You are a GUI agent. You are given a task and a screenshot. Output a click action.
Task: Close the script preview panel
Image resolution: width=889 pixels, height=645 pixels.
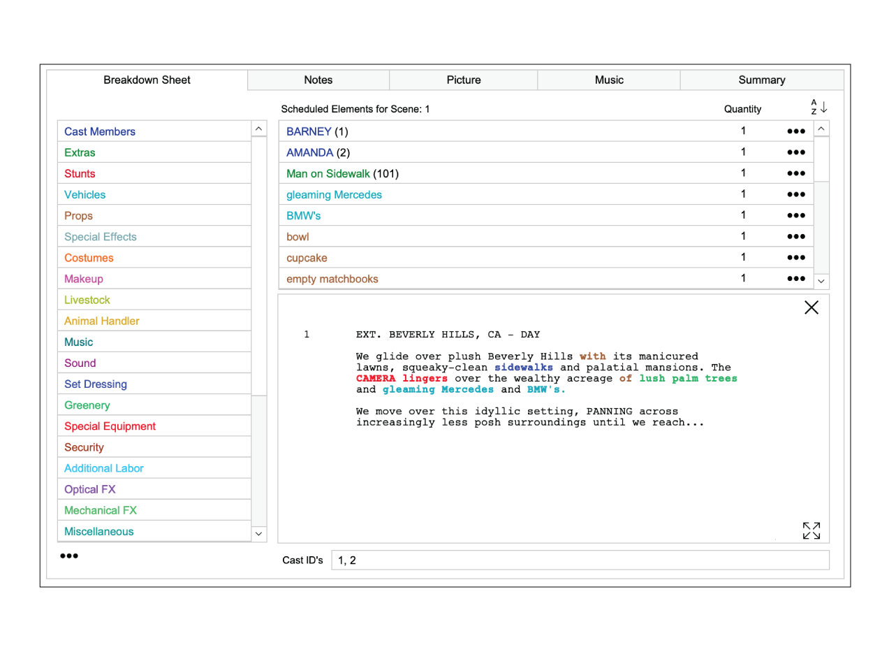click(811, 307)
